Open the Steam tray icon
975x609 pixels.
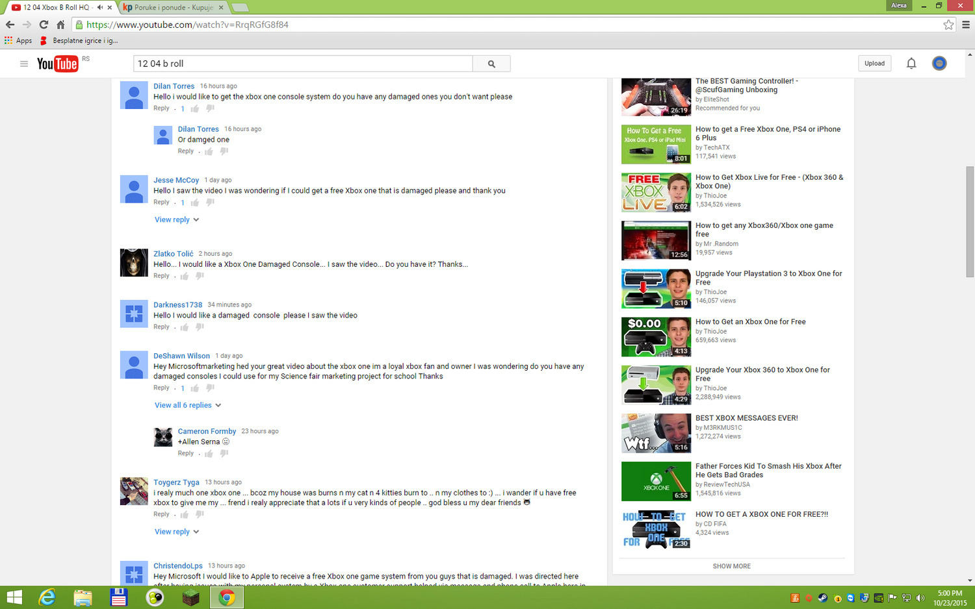(823, 598)
